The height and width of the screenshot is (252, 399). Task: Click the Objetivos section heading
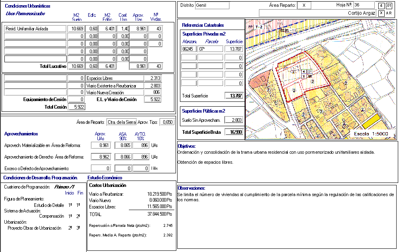click(186, 147)
